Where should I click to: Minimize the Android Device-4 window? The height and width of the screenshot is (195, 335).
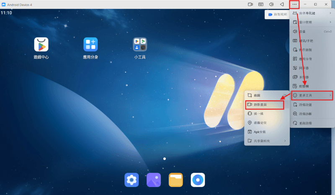pos(305,4)
